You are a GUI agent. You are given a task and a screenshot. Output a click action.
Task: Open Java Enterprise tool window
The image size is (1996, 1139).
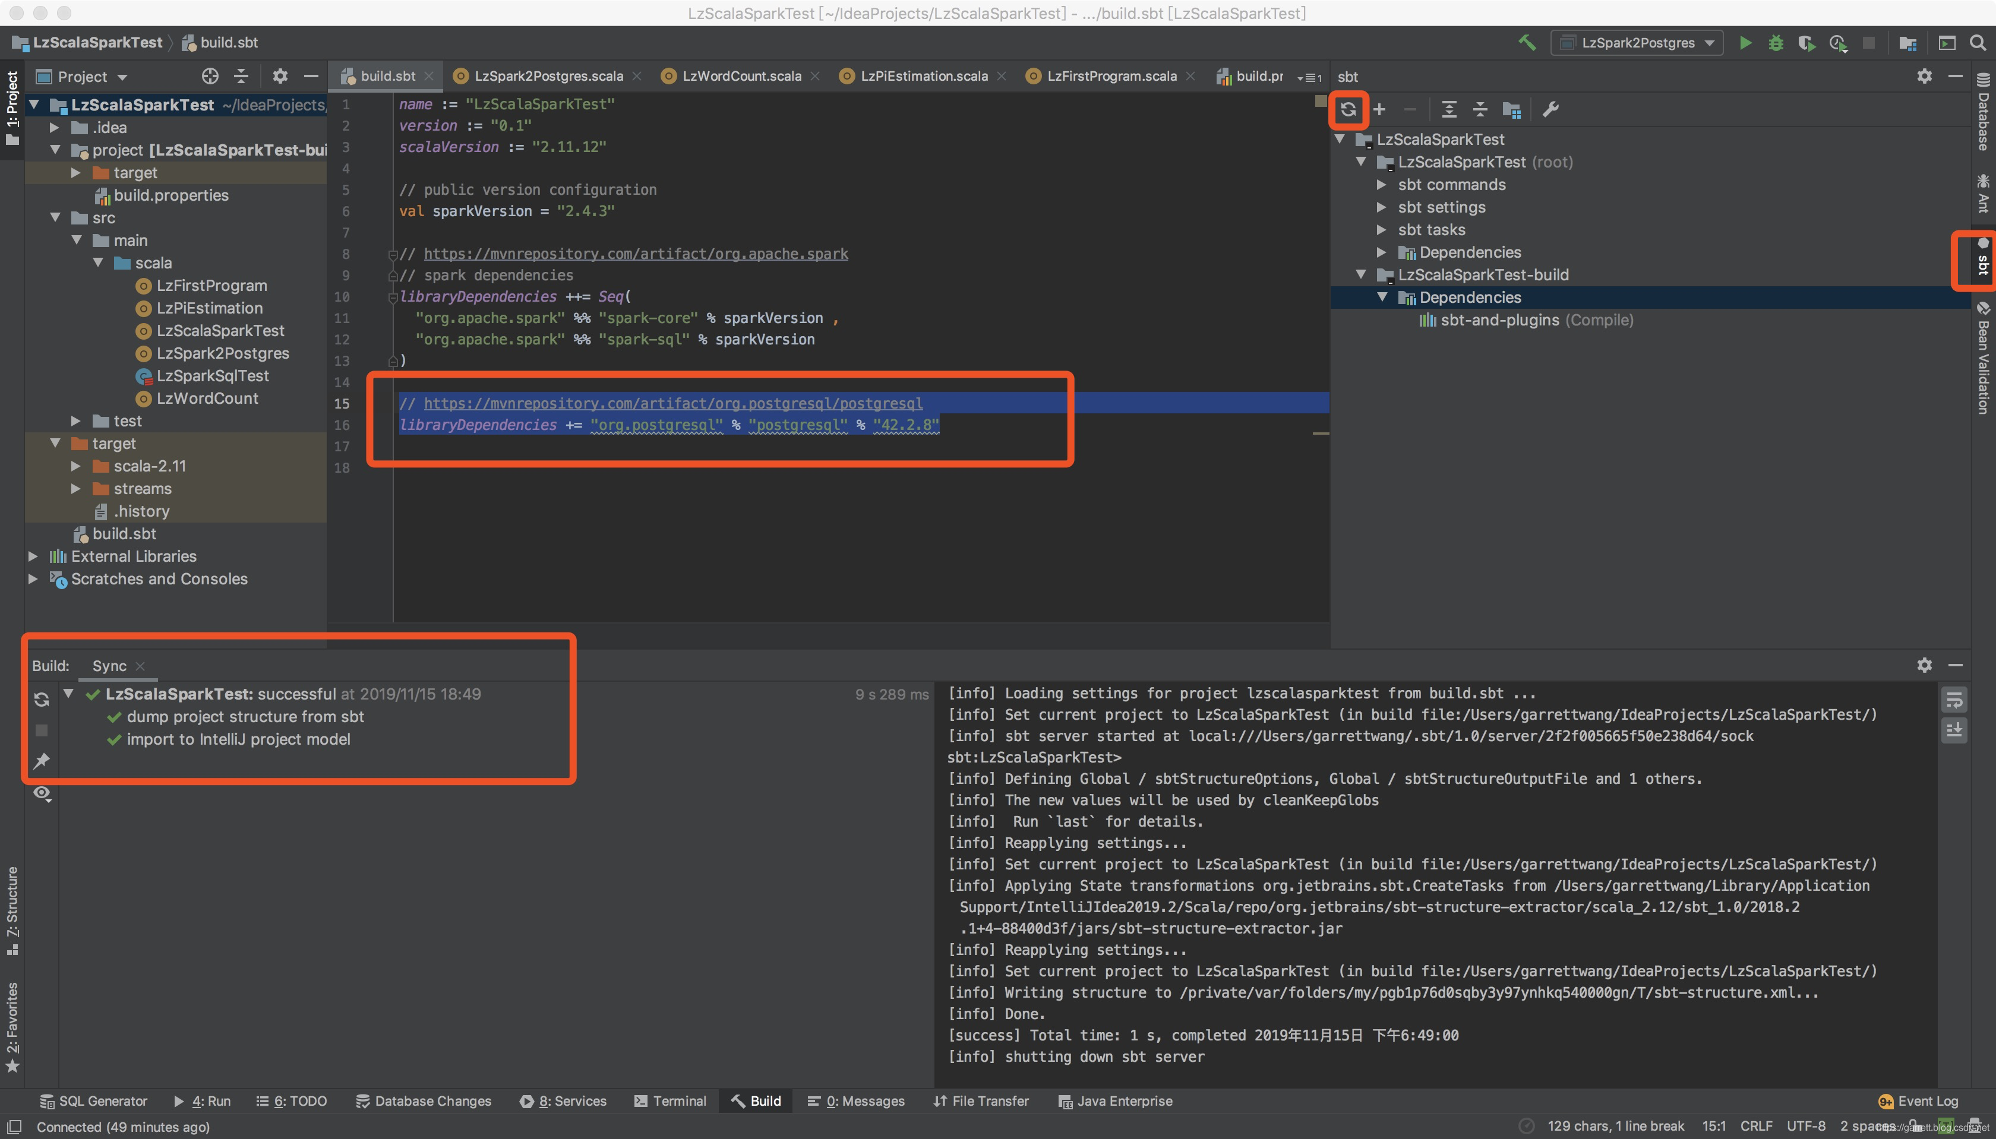coord(1115,1102)
